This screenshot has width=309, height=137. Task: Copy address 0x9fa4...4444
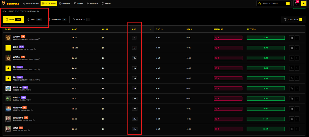32,110
